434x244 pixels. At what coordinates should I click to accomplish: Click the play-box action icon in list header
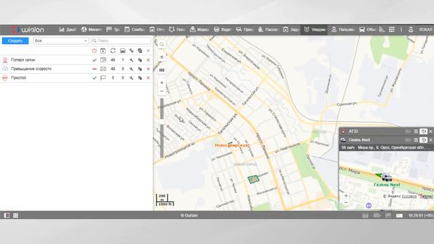click(103, 51)
